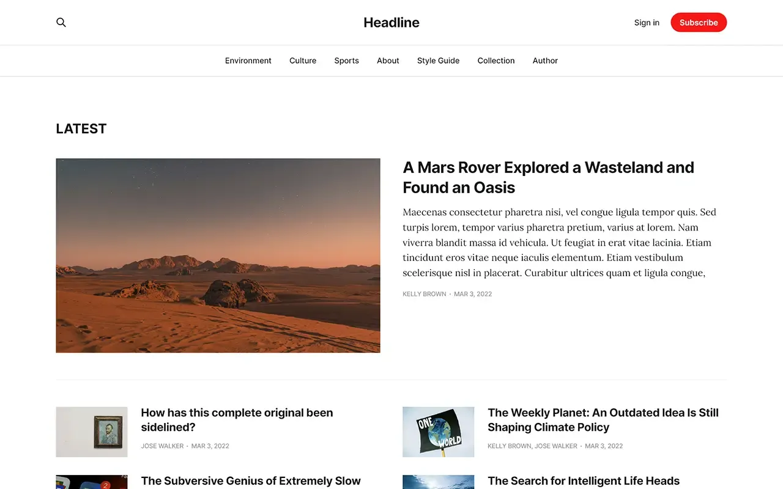Click the Subscribe button
The height and width of the screenshot is (489, 783).
pos(699,22)
